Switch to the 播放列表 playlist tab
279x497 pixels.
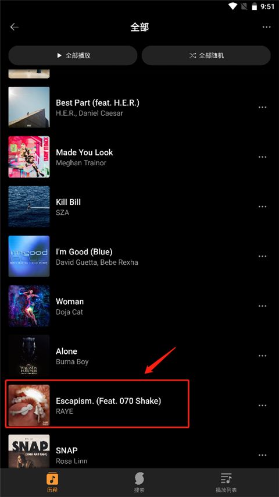(226, 482)
